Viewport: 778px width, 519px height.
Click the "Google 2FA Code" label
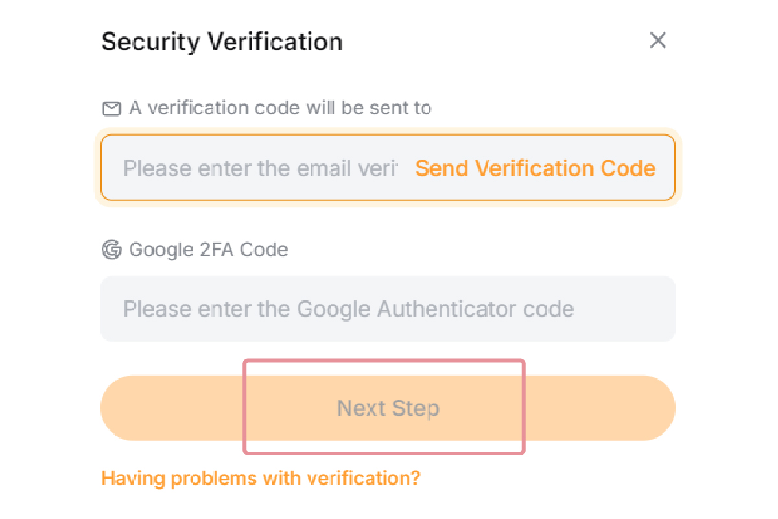tap(208, 250)
